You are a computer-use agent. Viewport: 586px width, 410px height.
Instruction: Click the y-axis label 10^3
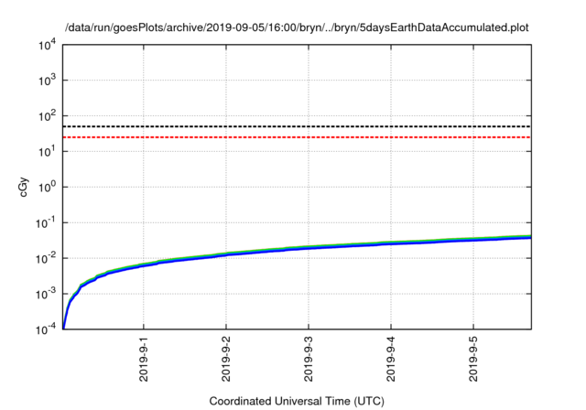(47, 80)
